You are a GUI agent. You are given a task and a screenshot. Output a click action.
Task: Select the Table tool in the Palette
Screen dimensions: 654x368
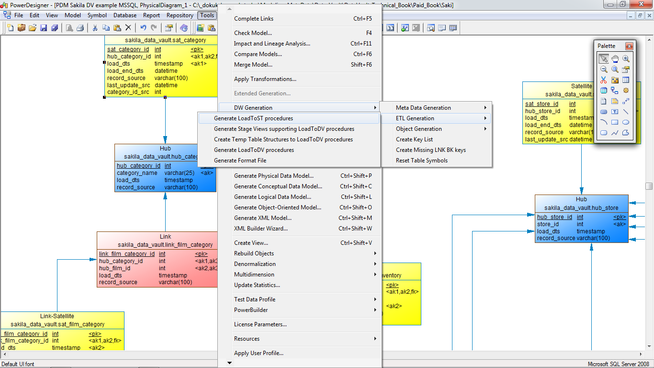tap(626, 80)
